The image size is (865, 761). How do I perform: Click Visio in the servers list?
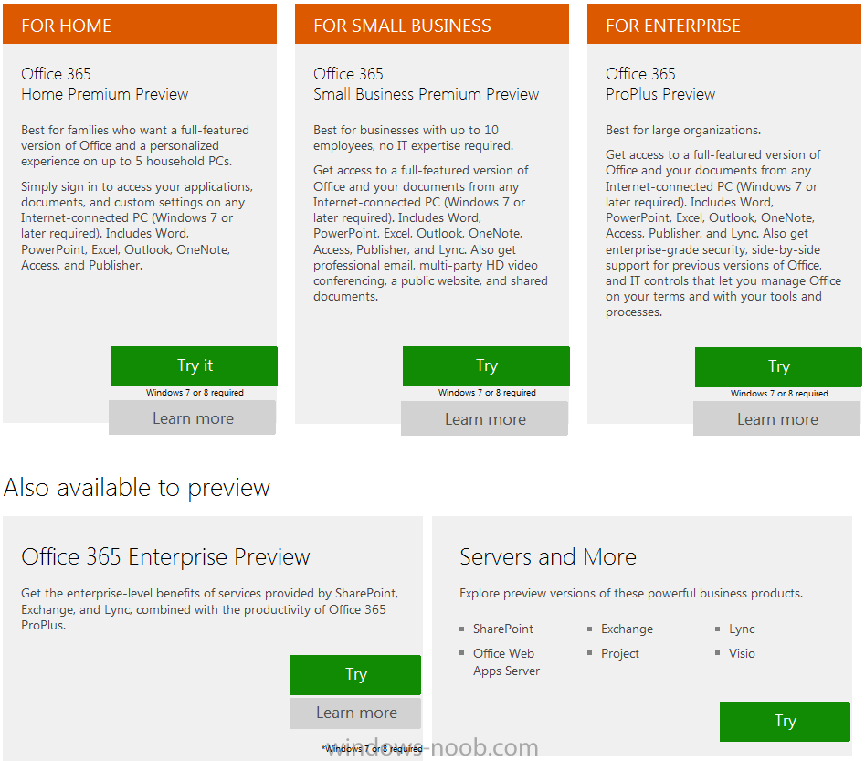[x=742, y=653]
